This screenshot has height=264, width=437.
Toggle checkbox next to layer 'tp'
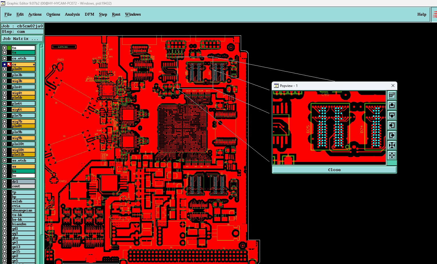click(5, 192)
